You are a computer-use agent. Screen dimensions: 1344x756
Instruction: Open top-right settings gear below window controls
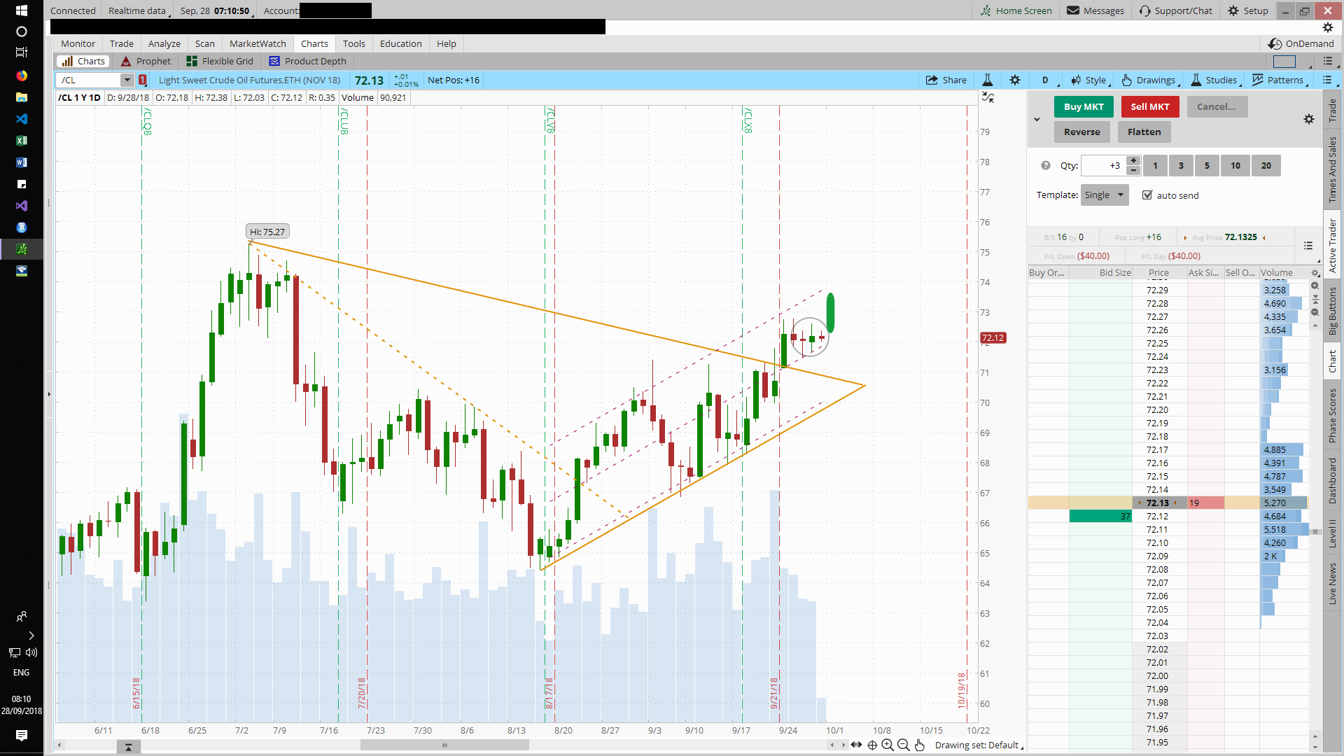tap(1328, 27)
